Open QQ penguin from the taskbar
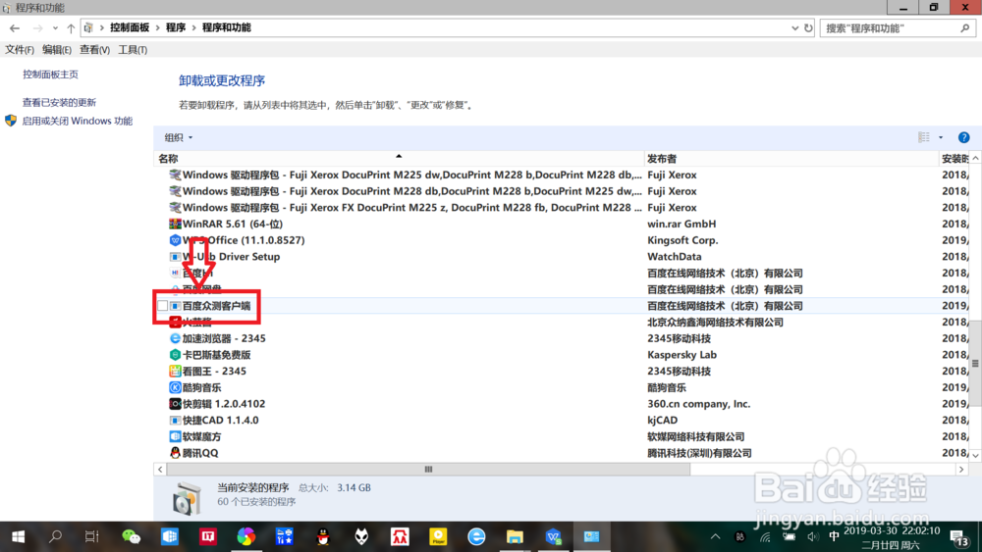982x552 pixels. pyautogui.click(x=323, y=536)
